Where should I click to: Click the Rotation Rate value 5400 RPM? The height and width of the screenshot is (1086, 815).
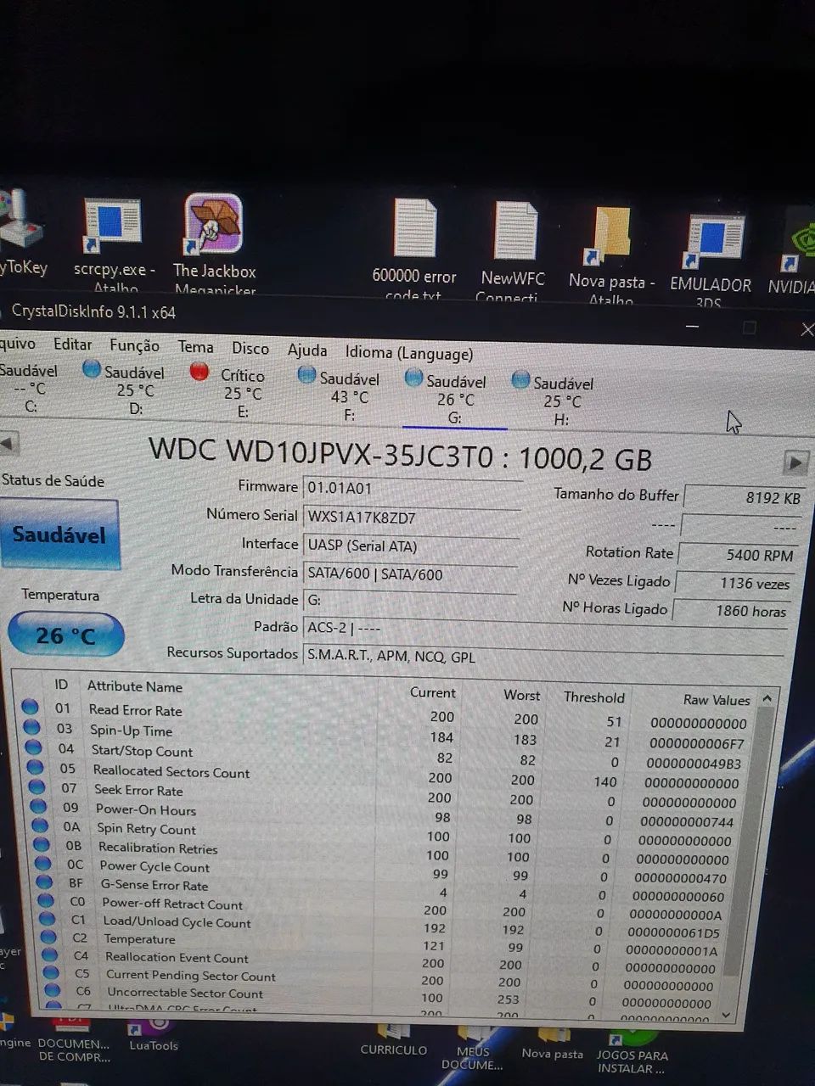[x=738, y=555]
